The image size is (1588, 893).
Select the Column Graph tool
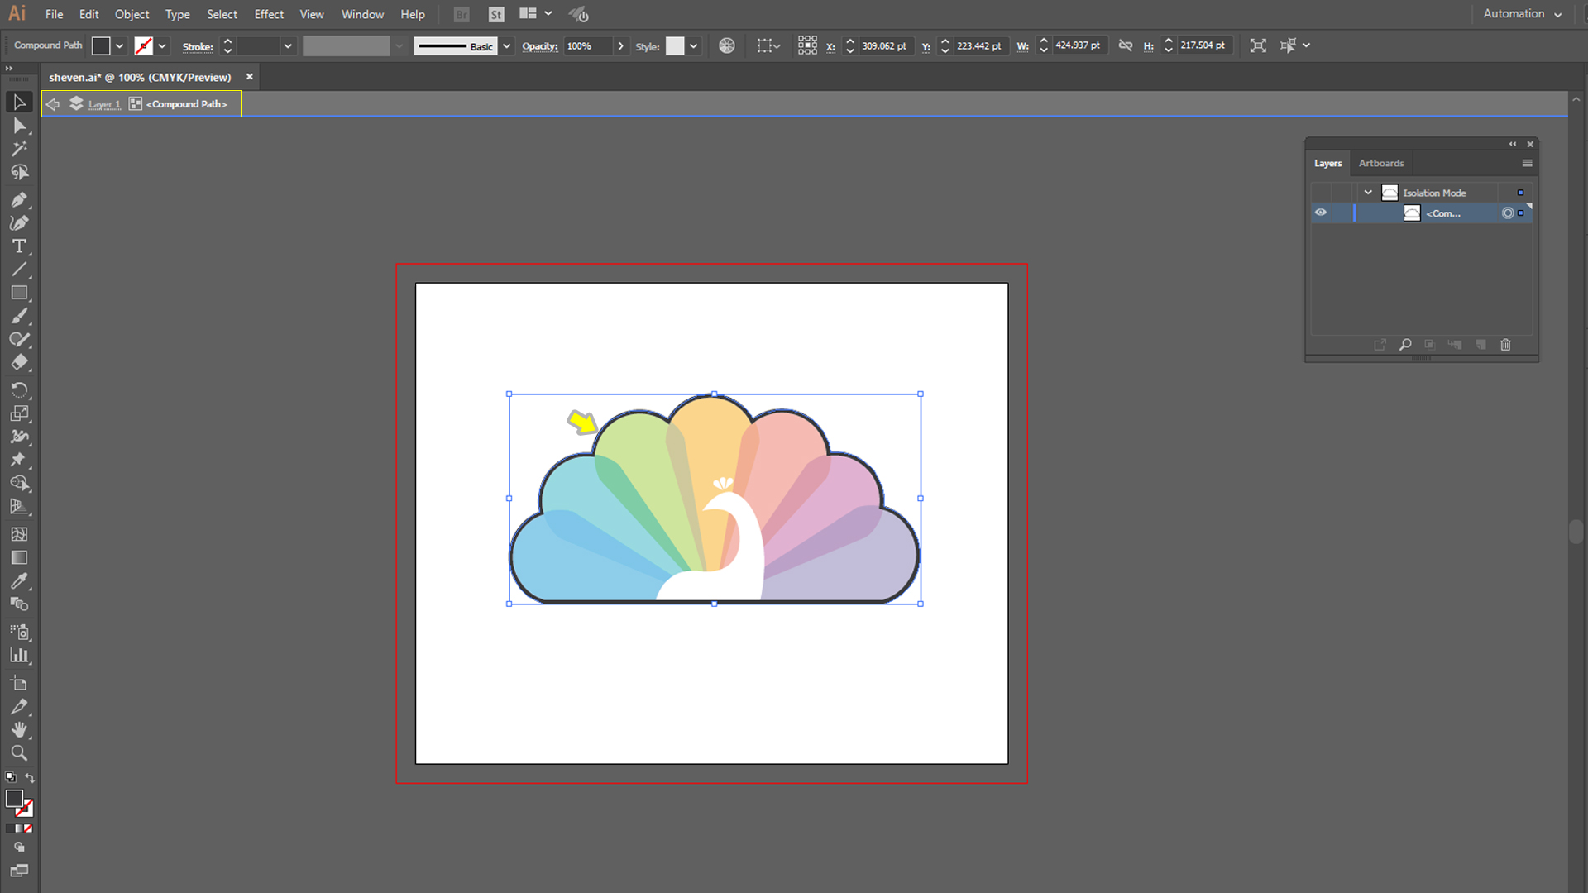[19, 655]
